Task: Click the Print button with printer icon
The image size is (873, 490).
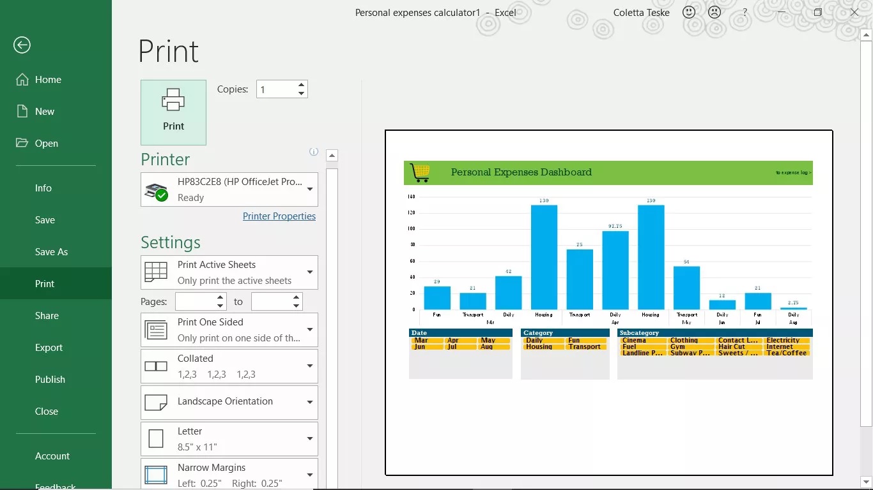Action: coord(173,112)
